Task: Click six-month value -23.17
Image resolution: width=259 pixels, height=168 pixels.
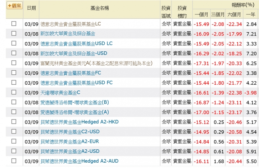Action: (234, 112)
